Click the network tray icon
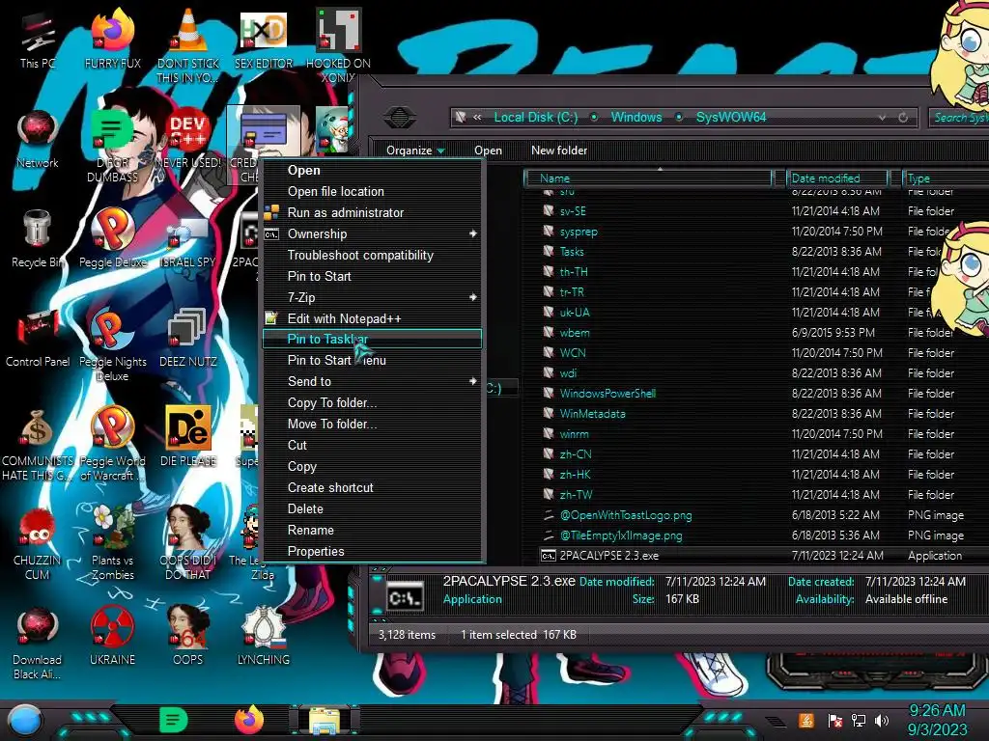Screen dimensions: 989x741 click(x=859, y=720)
